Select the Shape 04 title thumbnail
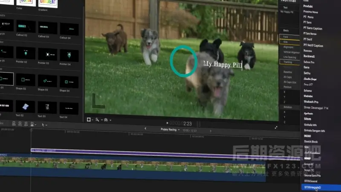This screenshot has height=192, width=341. [69, 82]
